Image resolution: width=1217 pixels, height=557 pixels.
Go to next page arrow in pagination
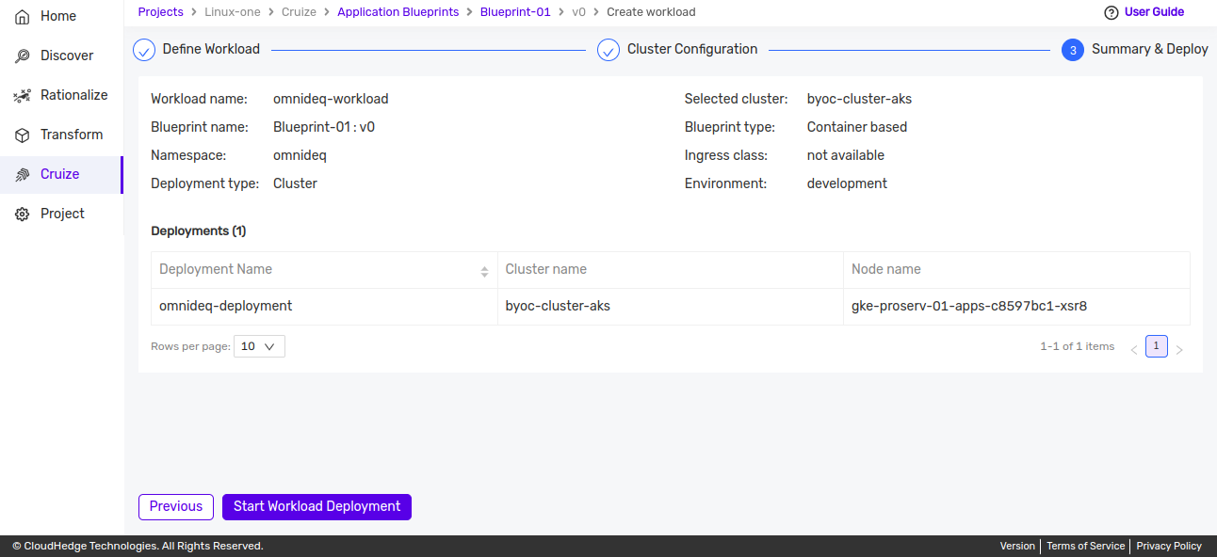click(1179, 349)
